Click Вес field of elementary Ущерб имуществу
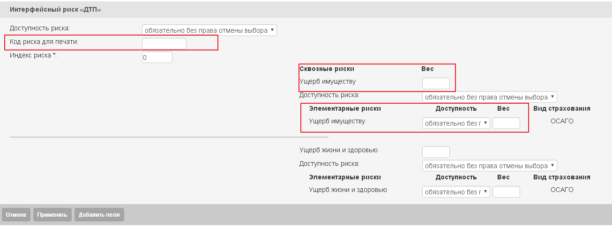 (x=507, y=123)
